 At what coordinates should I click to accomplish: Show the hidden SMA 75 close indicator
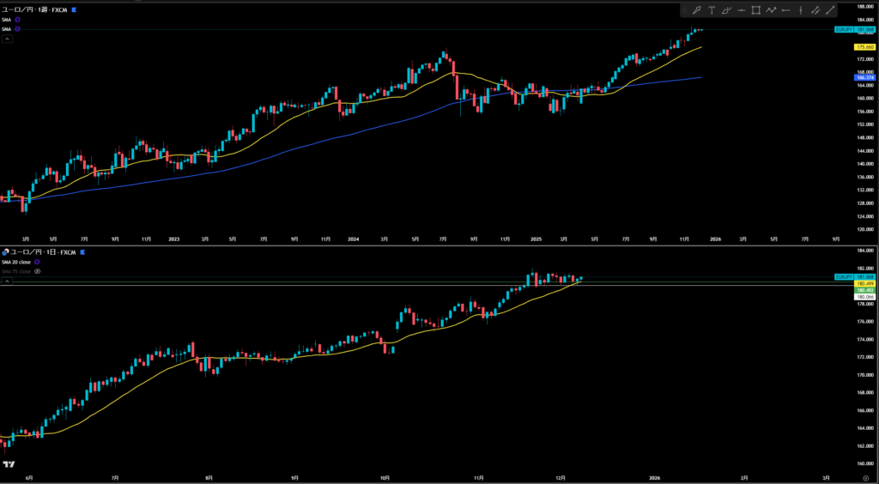coord(38,271)
